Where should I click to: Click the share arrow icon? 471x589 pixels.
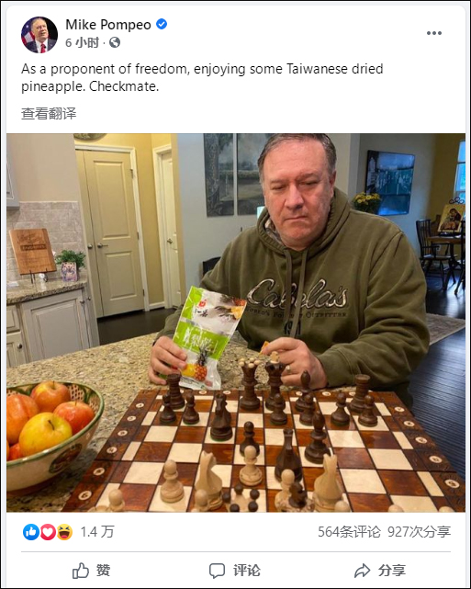coord(362,571)
